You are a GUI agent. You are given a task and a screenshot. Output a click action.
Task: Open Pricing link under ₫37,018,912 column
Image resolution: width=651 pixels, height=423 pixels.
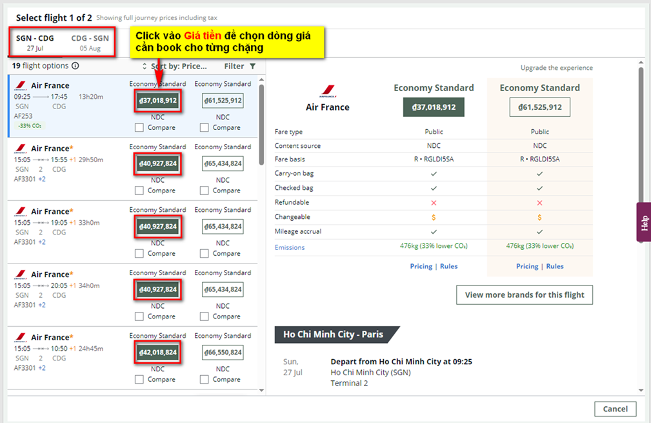[x=421, y=266]
